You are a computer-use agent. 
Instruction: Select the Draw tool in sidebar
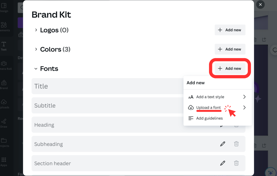click(x=4, y=123)
